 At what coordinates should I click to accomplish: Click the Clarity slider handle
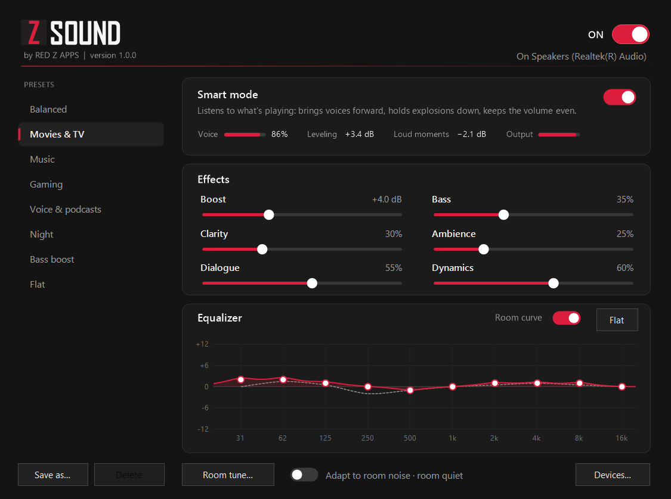(x=262, y=249)
